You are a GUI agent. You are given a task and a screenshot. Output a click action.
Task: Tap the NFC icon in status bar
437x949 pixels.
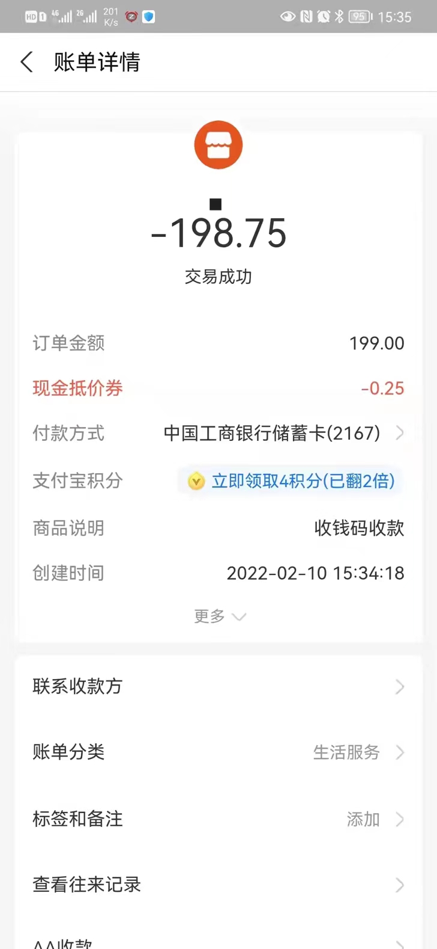click(x=307, y=17)
